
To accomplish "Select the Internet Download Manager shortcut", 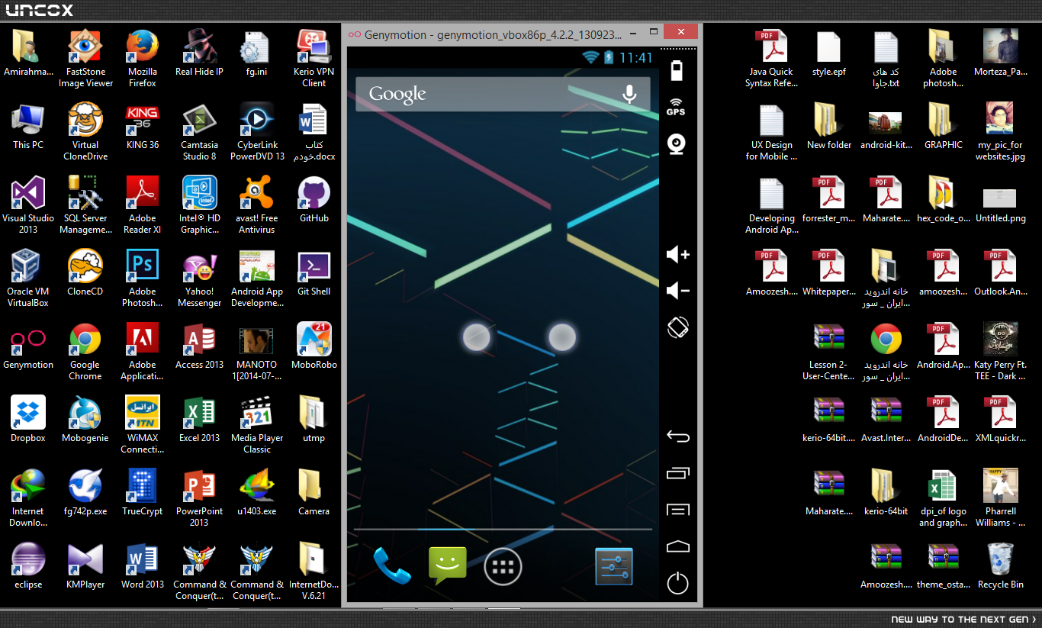I will [28, 499].
